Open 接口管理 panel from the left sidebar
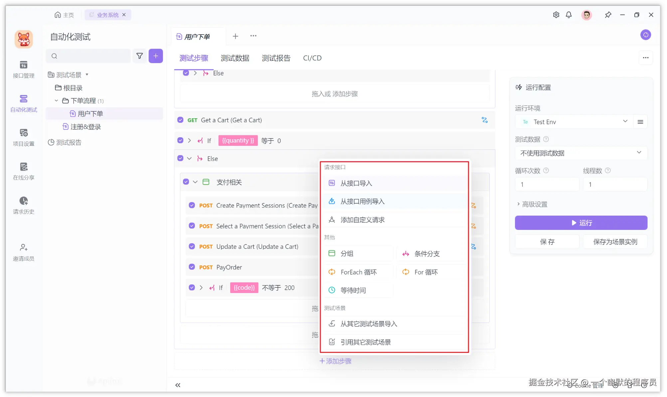The height and width of the screenshot is (397, 667). pos(23,69)
